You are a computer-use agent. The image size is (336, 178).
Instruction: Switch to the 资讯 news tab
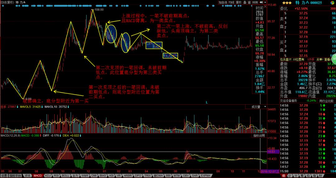[27, 176]
